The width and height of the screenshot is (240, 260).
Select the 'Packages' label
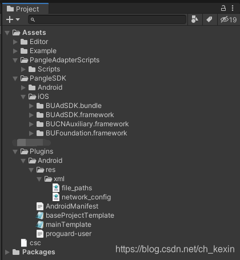tap(39, 252)
